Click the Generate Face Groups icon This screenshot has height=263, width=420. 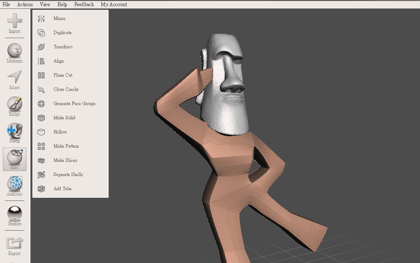pyautogui.click(x=41, y=104)
